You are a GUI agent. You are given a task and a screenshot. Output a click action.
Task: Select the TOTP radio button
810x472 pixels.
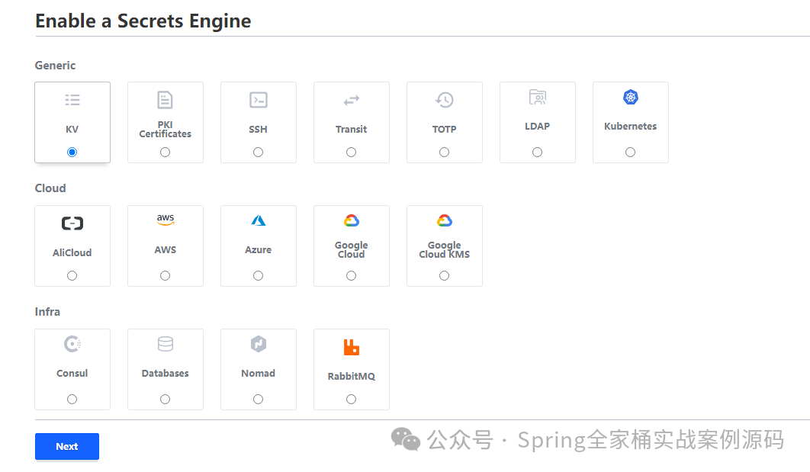tap(444, 152)
